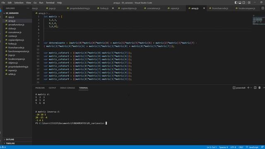The height and width of the screenshot is (149, 265).
Task: Change end of line via CRLF
Action: pyautogui.click(x=241, y=147)
